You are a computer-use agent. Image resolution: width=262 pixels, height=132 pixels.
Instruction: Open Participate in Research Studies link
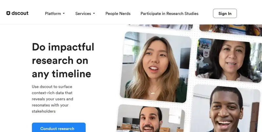tap(169, 13)
